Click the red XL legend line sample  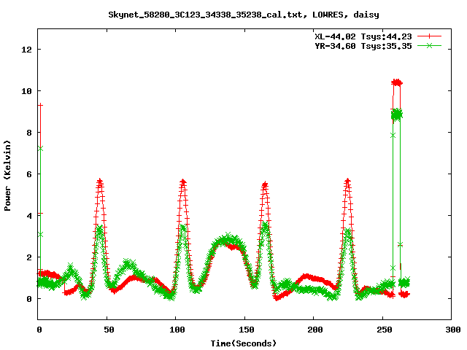[429, 36]
